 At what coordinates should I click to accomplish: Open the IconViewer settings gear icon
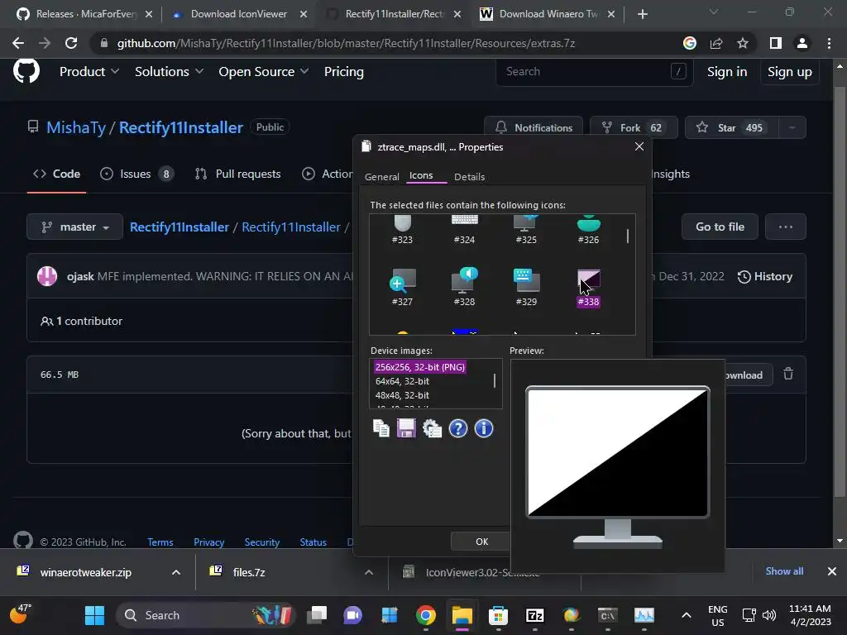click(432, 429)
